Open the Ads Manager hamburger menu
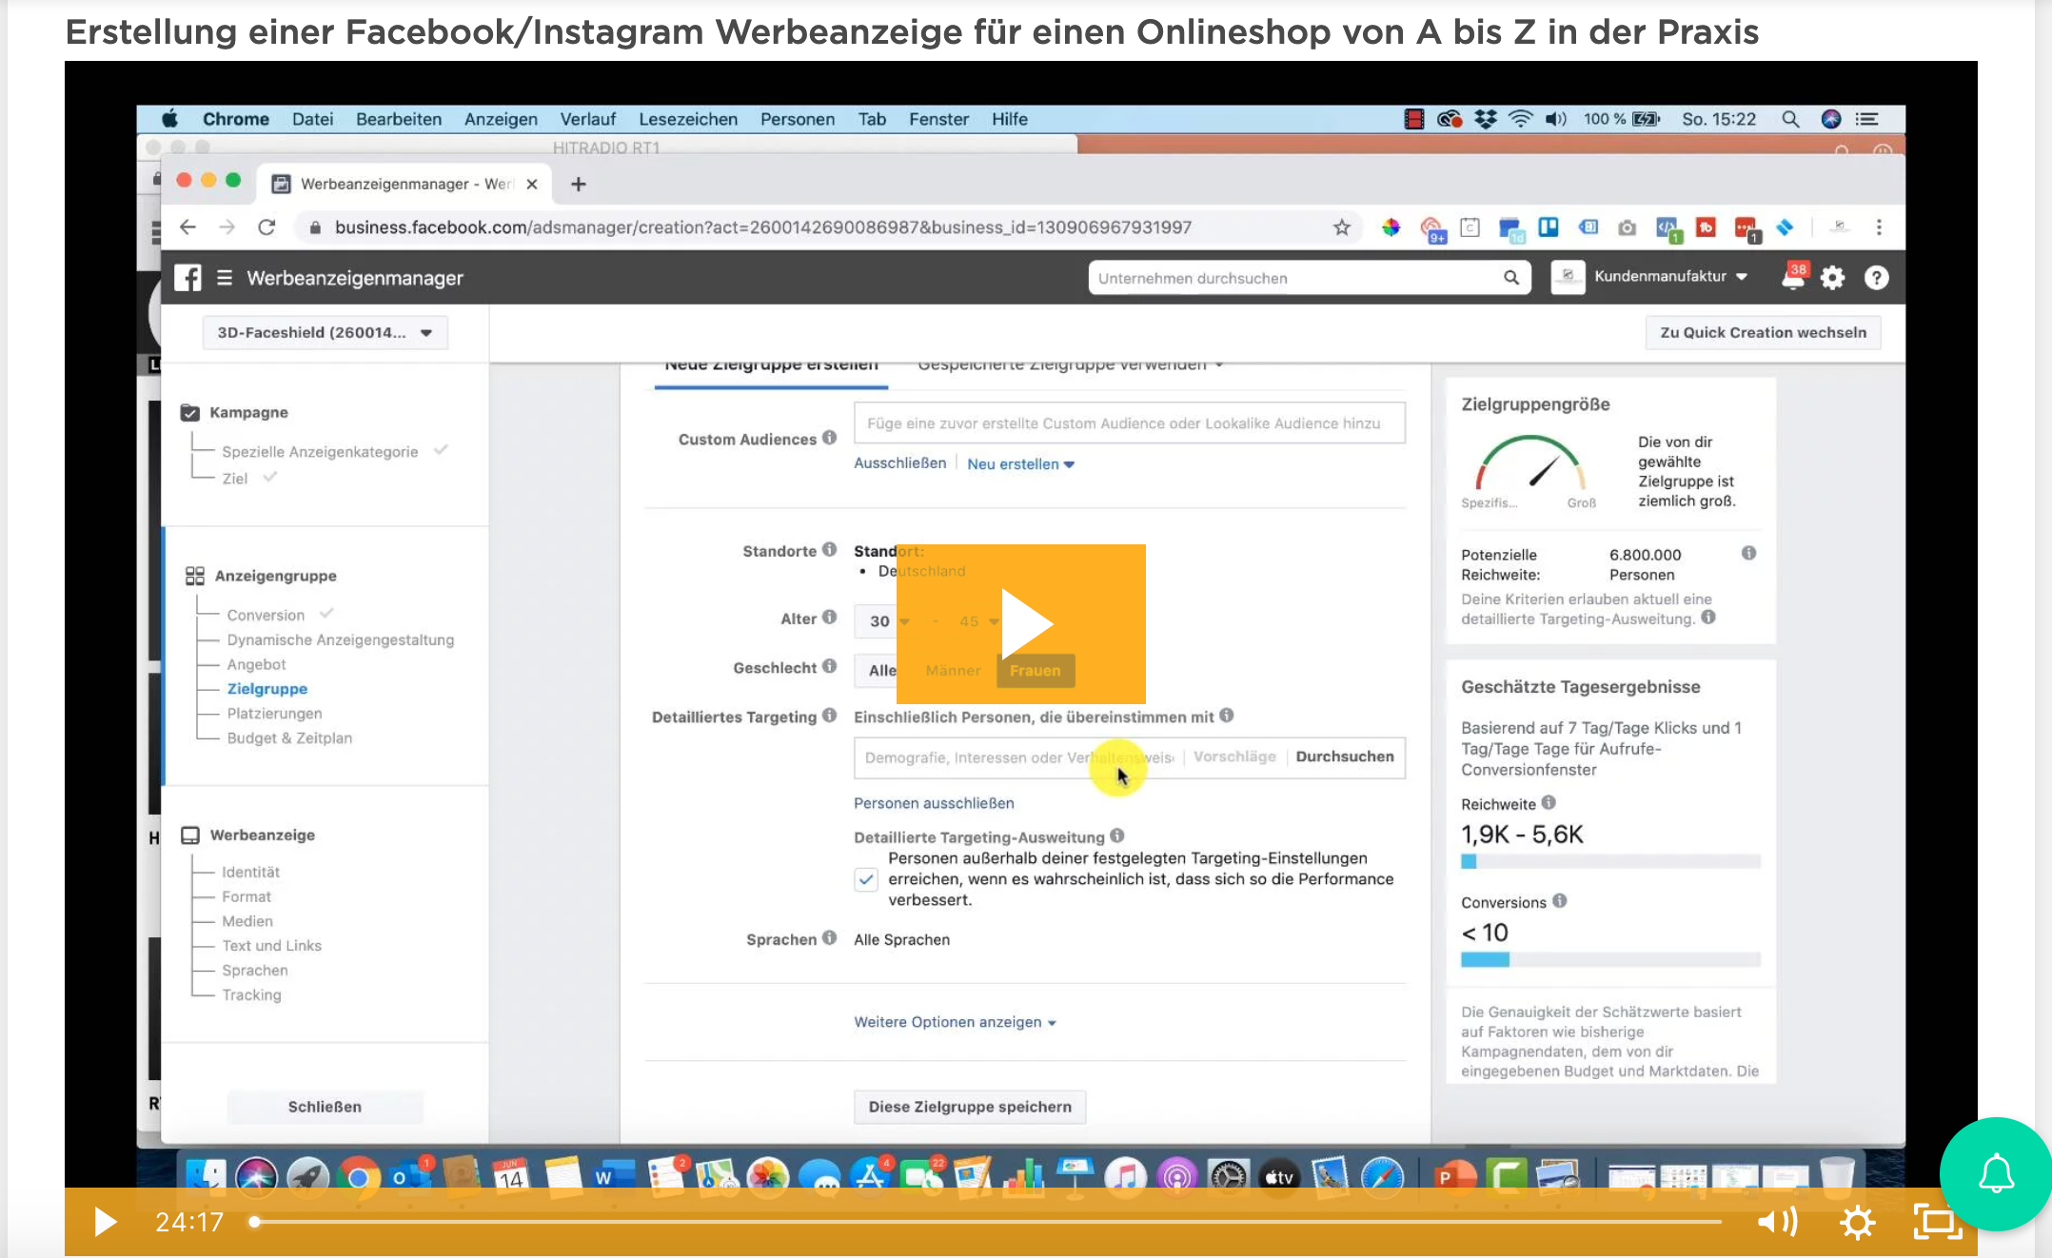 point(225,278)
